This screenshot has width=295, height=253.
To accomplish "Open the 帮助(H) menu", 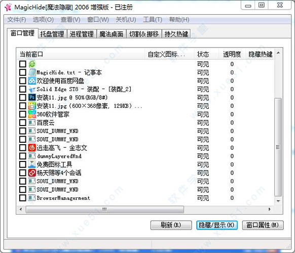I will coord(179,20).
